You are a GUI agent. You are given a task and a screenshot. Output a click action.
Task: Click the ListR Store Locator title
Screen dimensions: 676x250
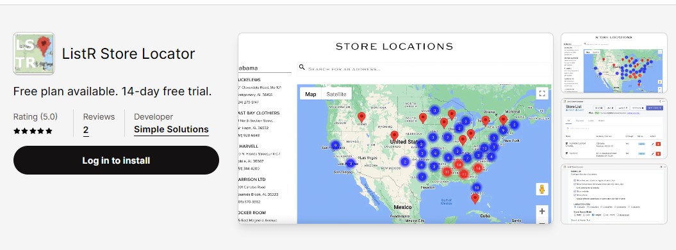(129, 54)
